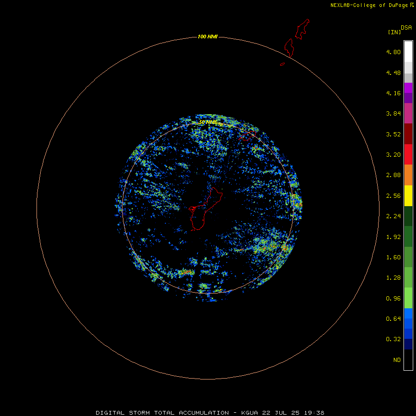Click the 3.20 scale value

(x=393, y=155)
